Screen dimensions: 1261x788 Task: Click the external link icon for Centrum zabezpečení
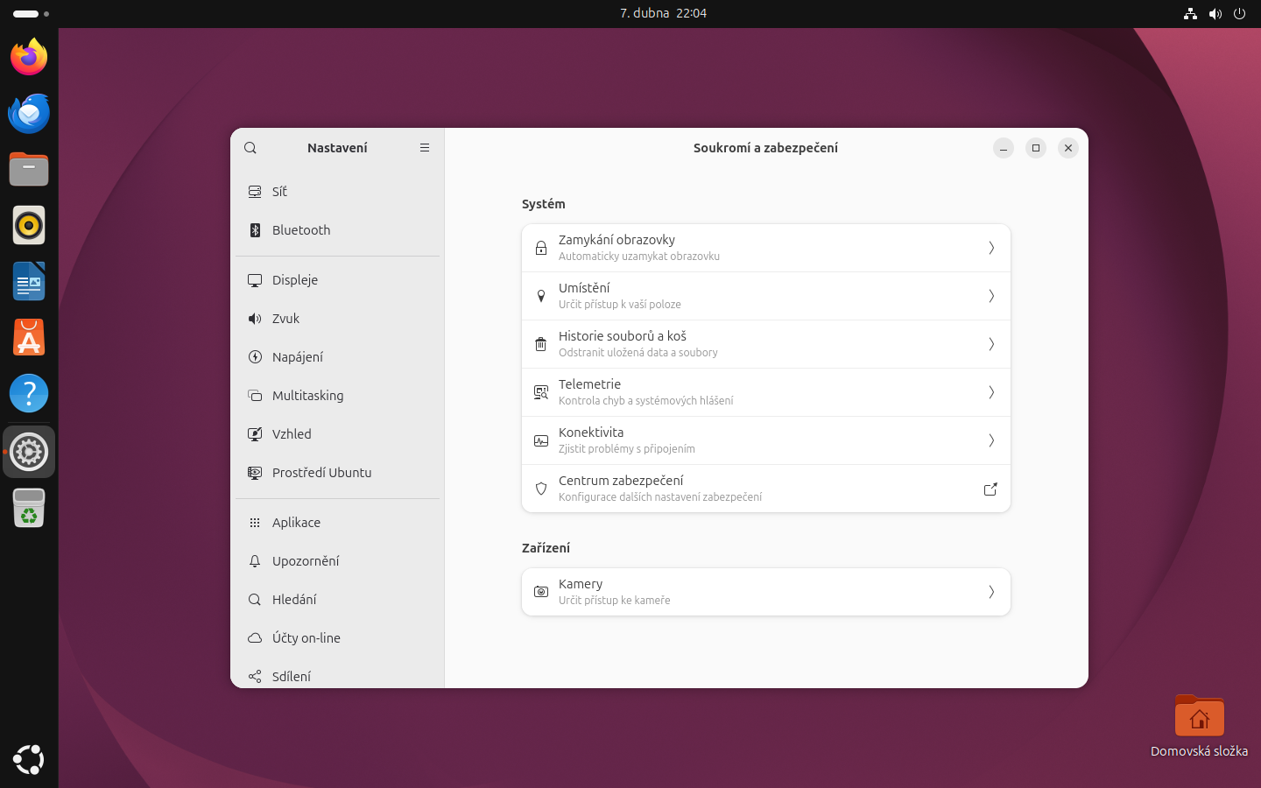990,489
